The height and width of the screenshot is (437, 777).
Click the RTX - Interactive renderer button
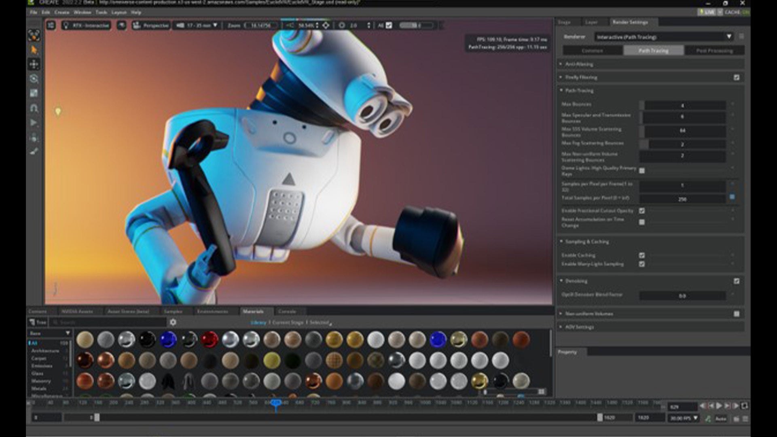tap(86, 25)
